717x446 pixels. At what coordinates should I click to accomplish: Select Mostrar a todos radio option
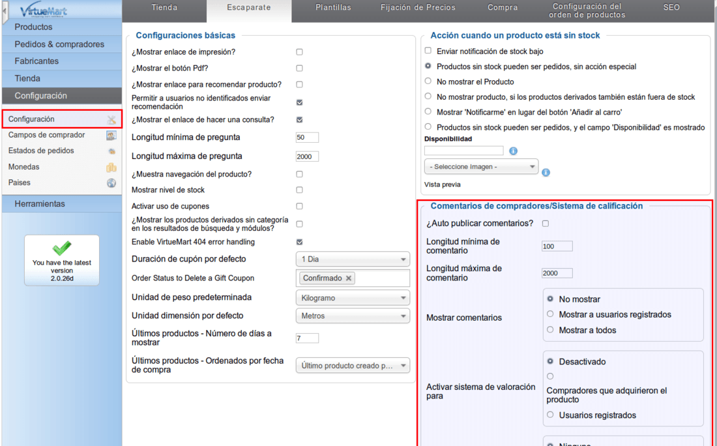[x=550, y=329]
